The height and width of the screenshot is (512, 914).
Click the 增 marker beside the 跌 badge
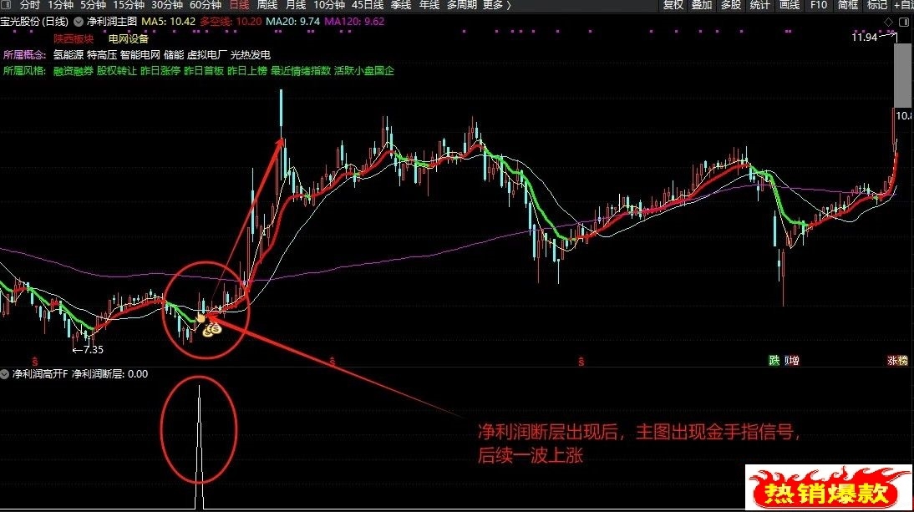click(792, 361)
